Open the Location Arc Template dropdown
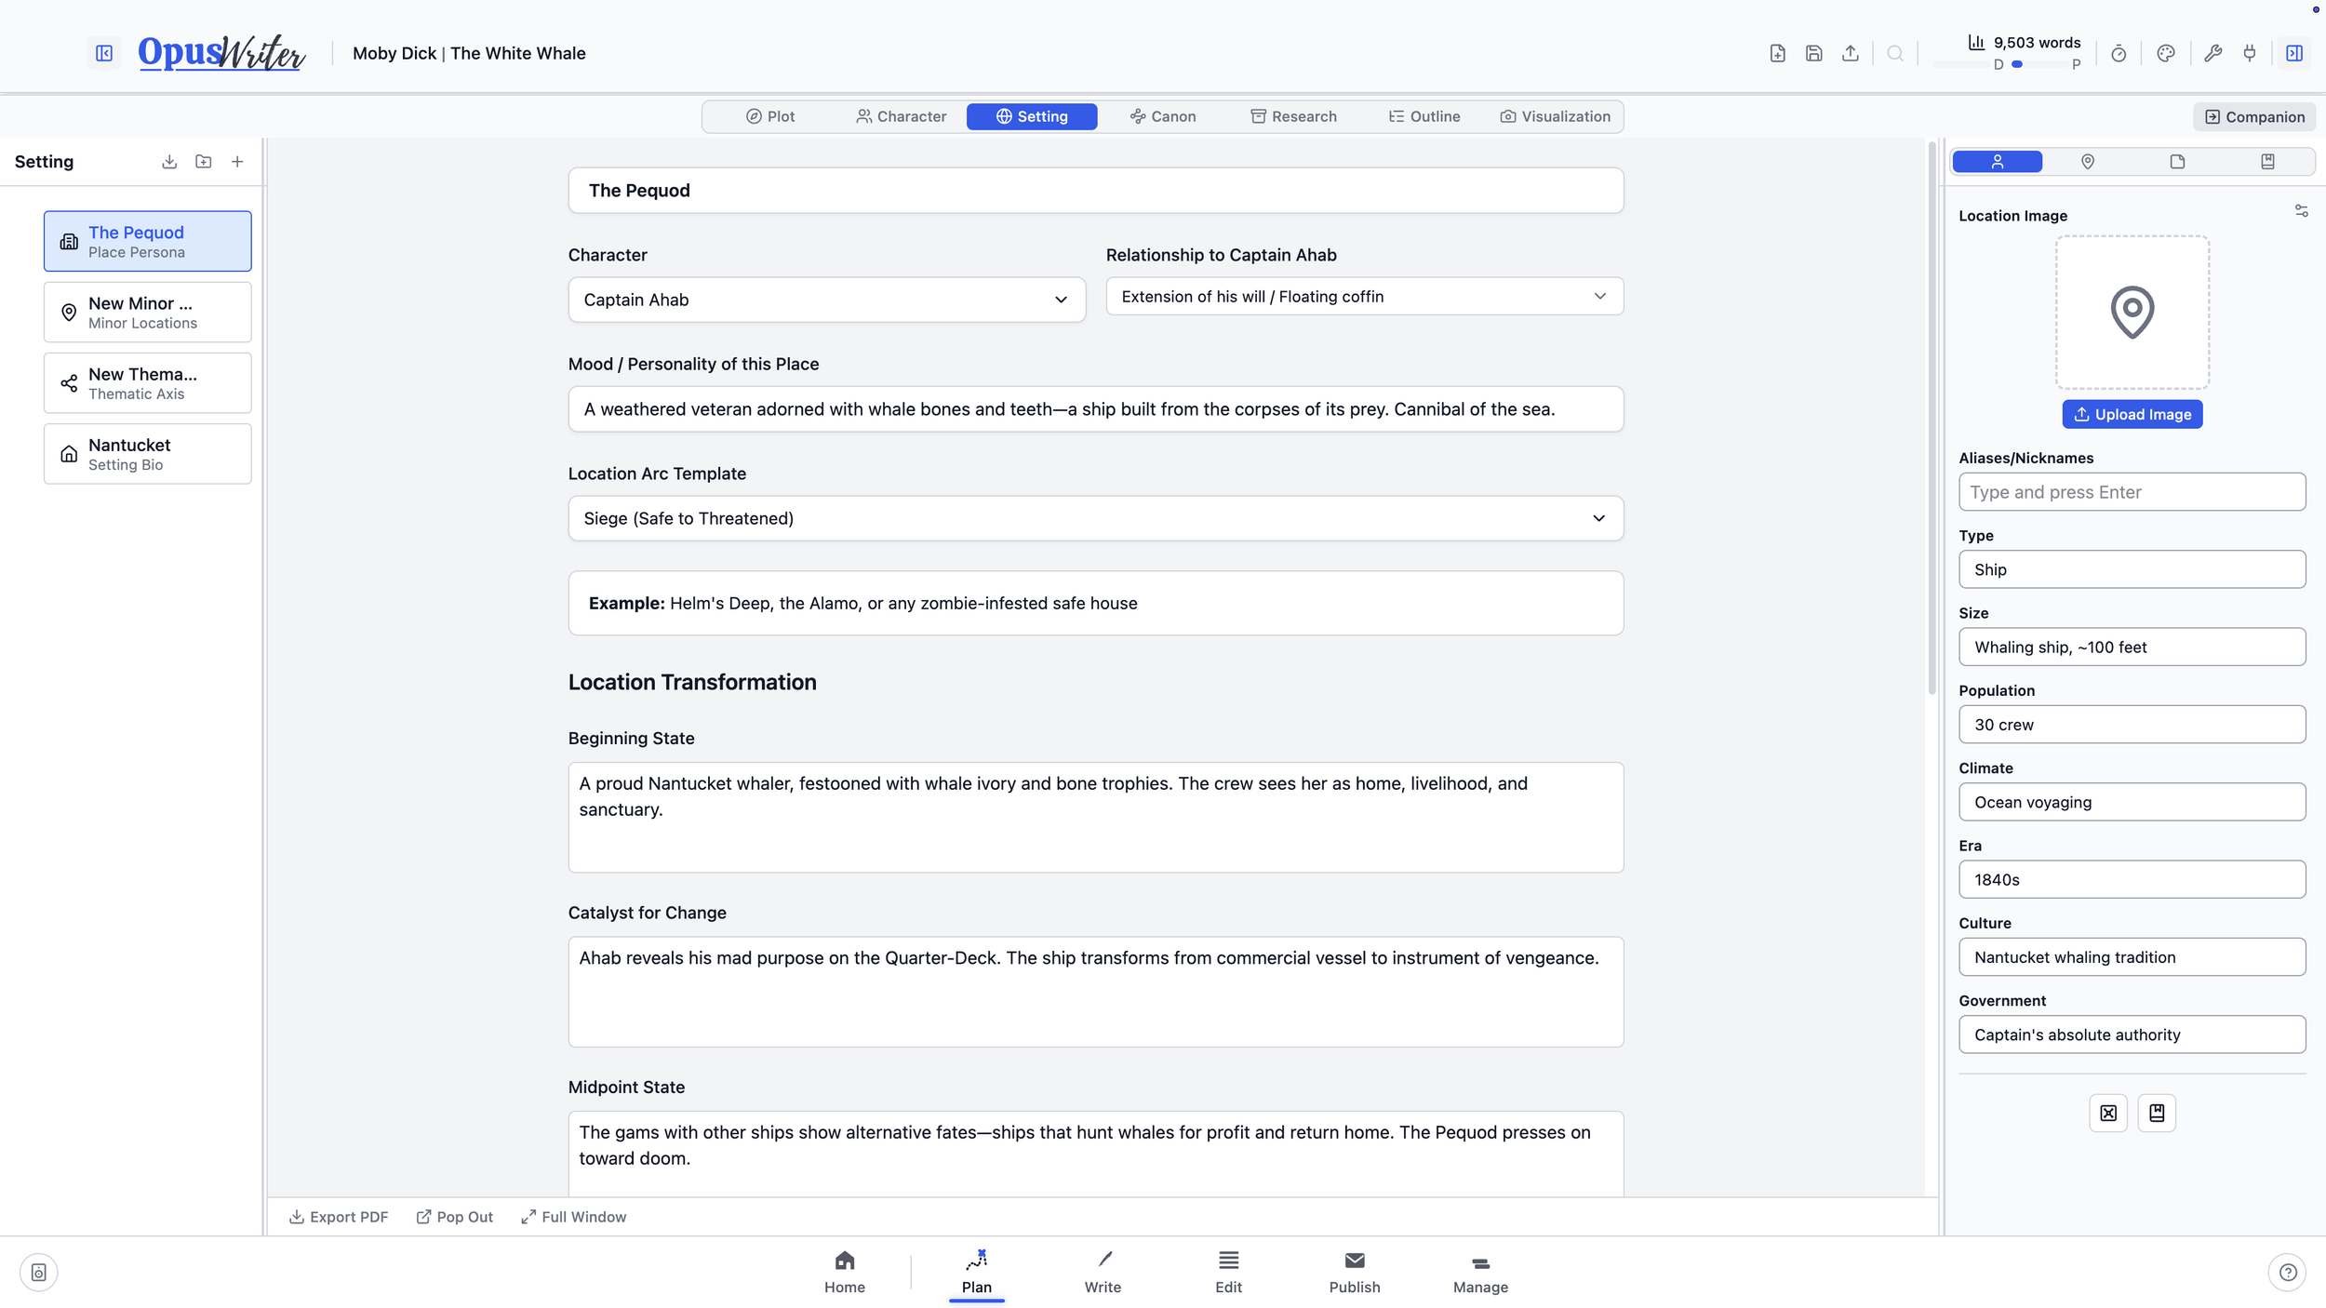 (x=1096, y=518)
